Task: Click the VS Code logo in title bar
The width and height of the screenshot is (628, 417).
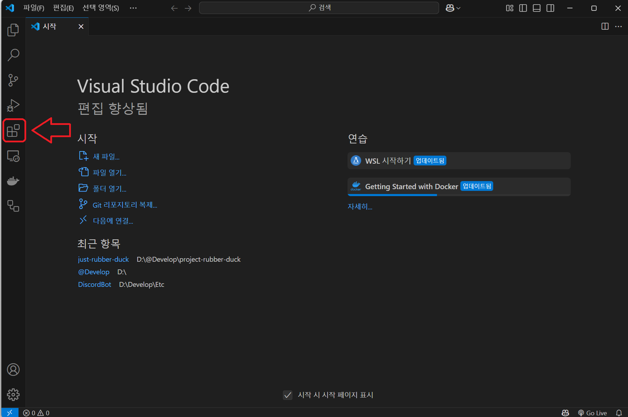Action: click(10, 8)
